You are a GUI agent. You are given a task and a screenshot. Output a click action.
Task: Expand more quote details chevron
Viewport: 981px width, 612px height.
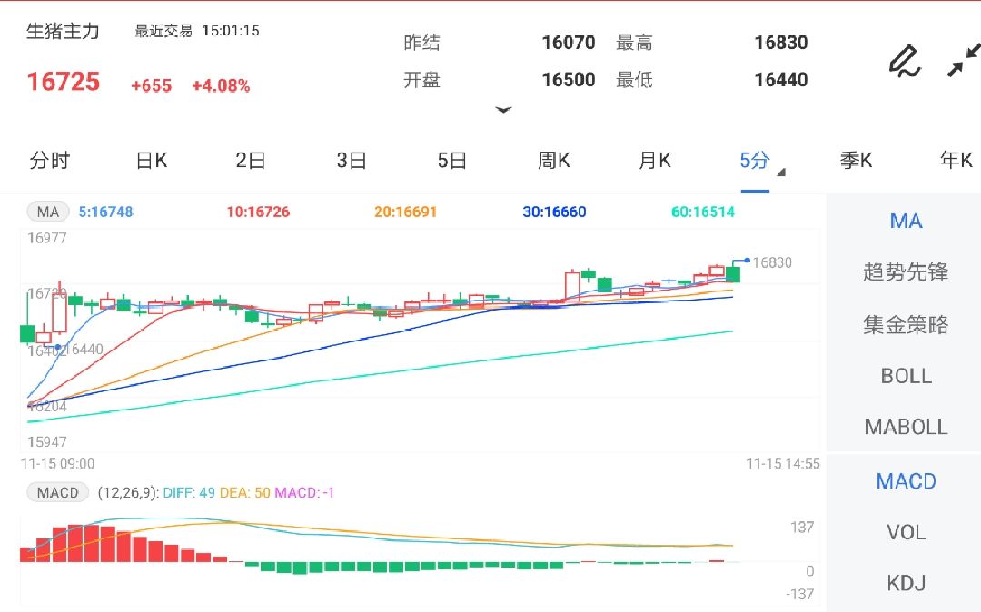tap(503, 110)
